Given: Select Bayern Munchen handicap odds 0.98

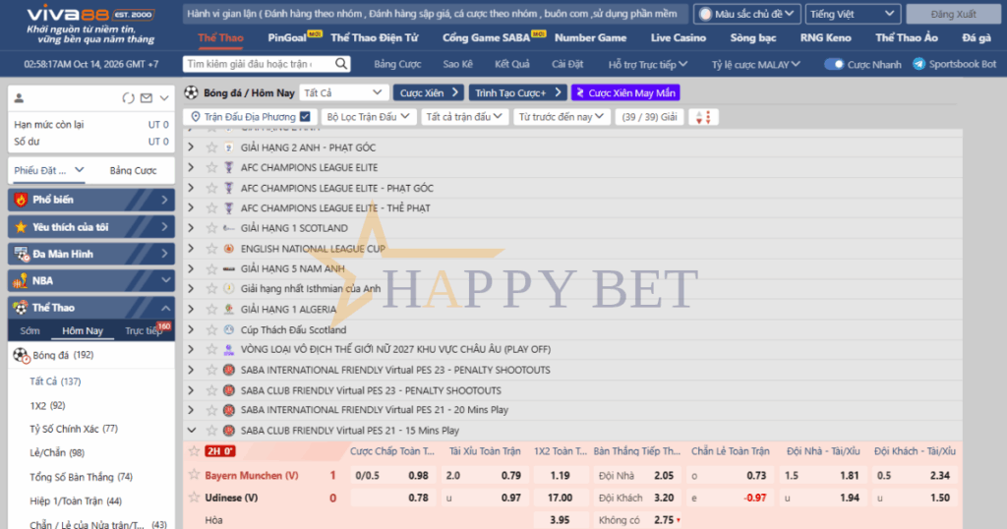Looking at the screenshot, I should point(418,475).
